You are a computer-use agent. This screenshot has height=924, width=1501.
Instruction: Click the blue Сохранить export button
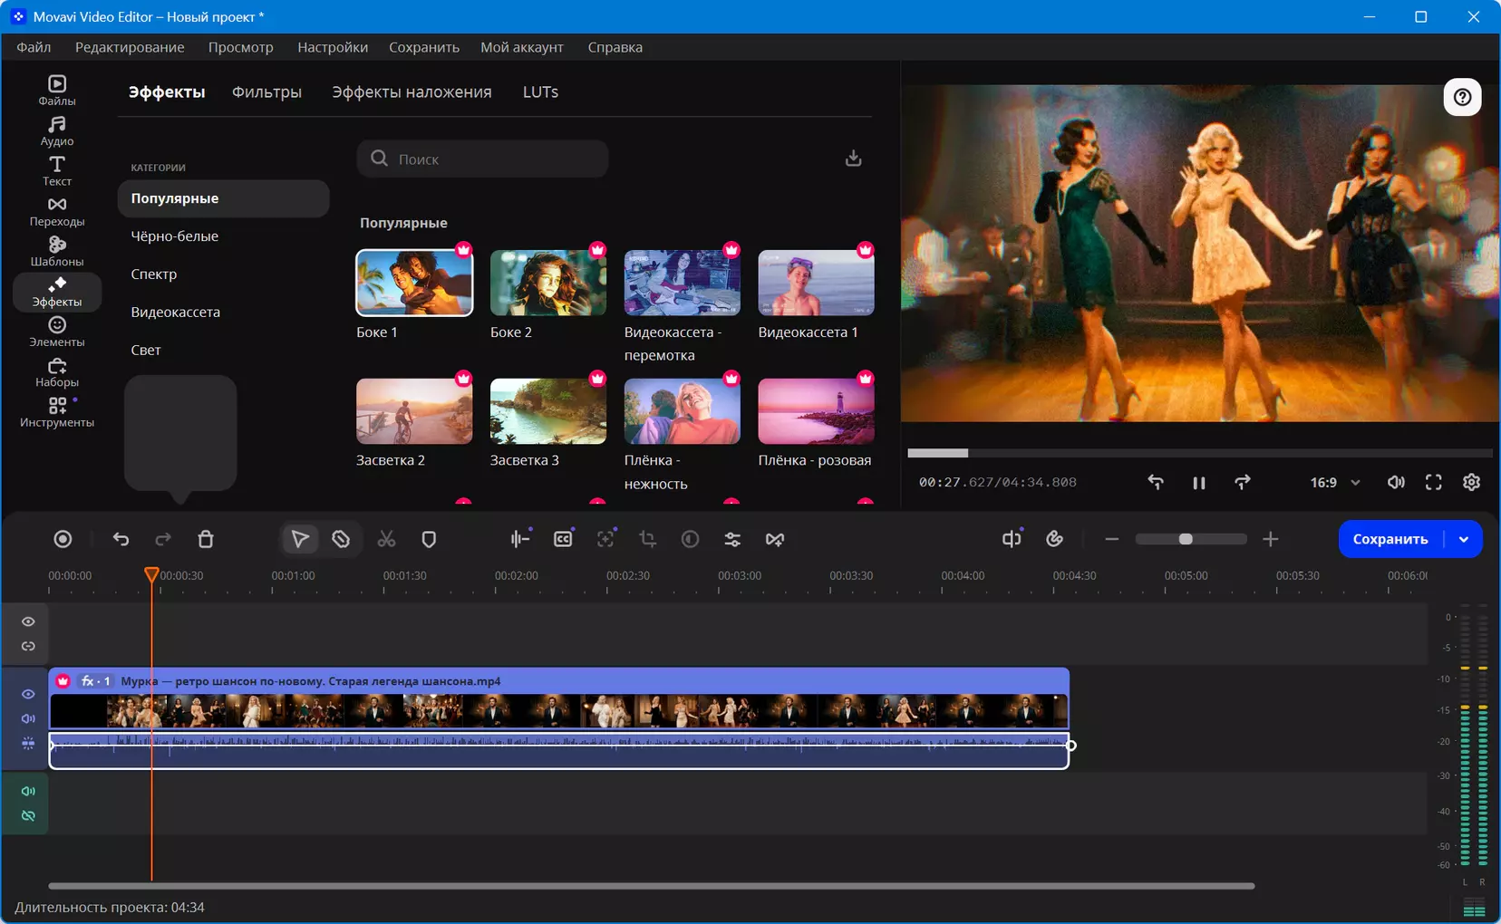coord(1390,539)
